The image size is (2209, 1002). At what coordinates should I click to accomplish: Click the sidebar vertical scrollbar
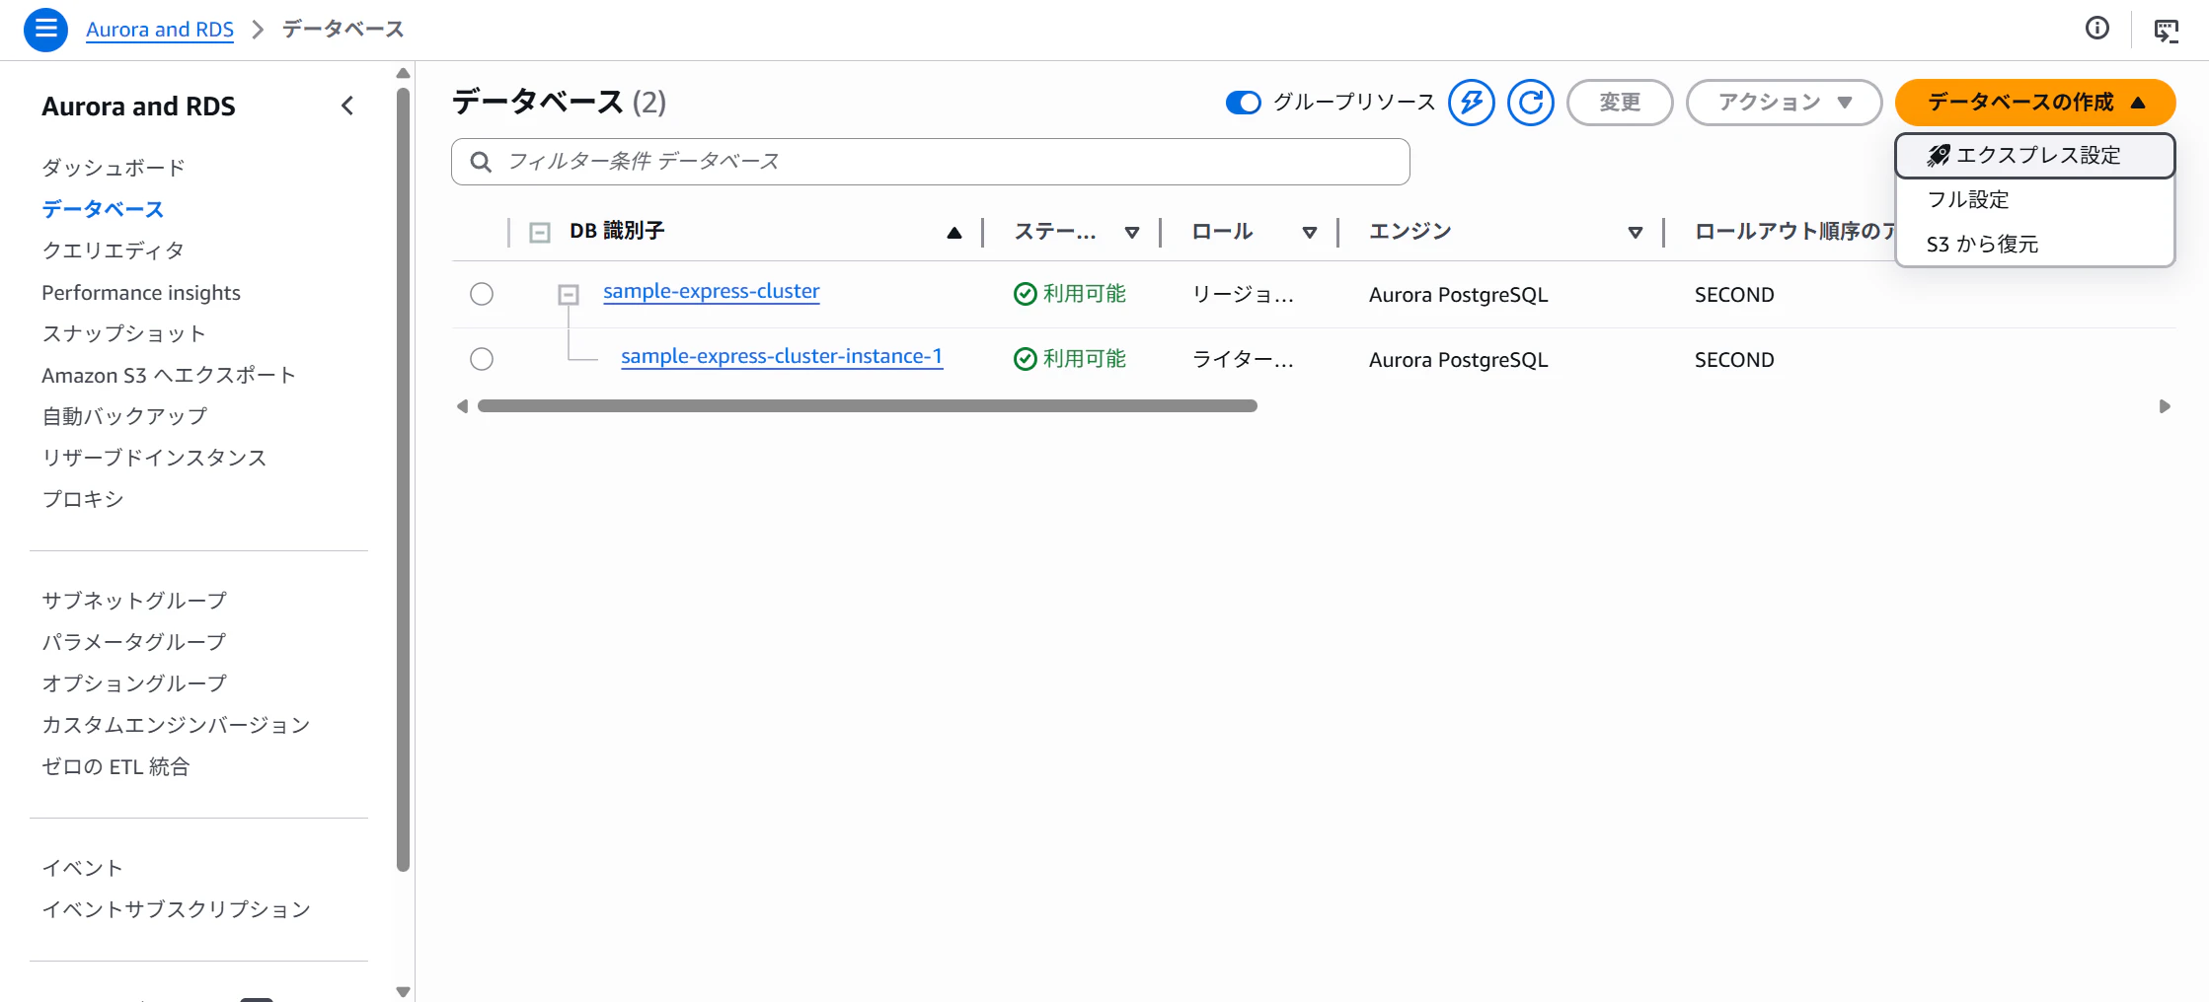(x=403, y=480)
